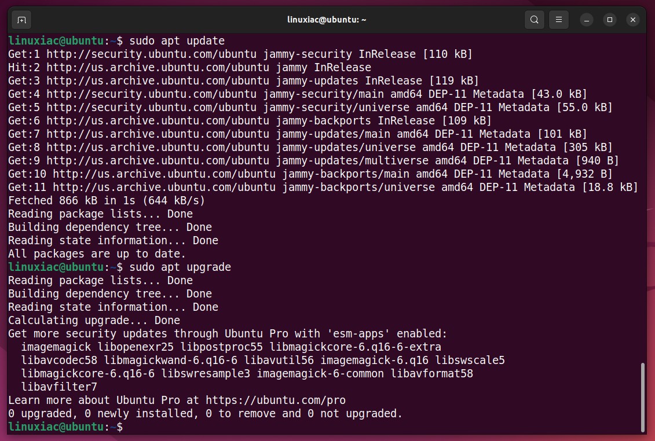
Task: Click the Hit:2 us.archive.ubuntu.com URL
Action: 158,68
